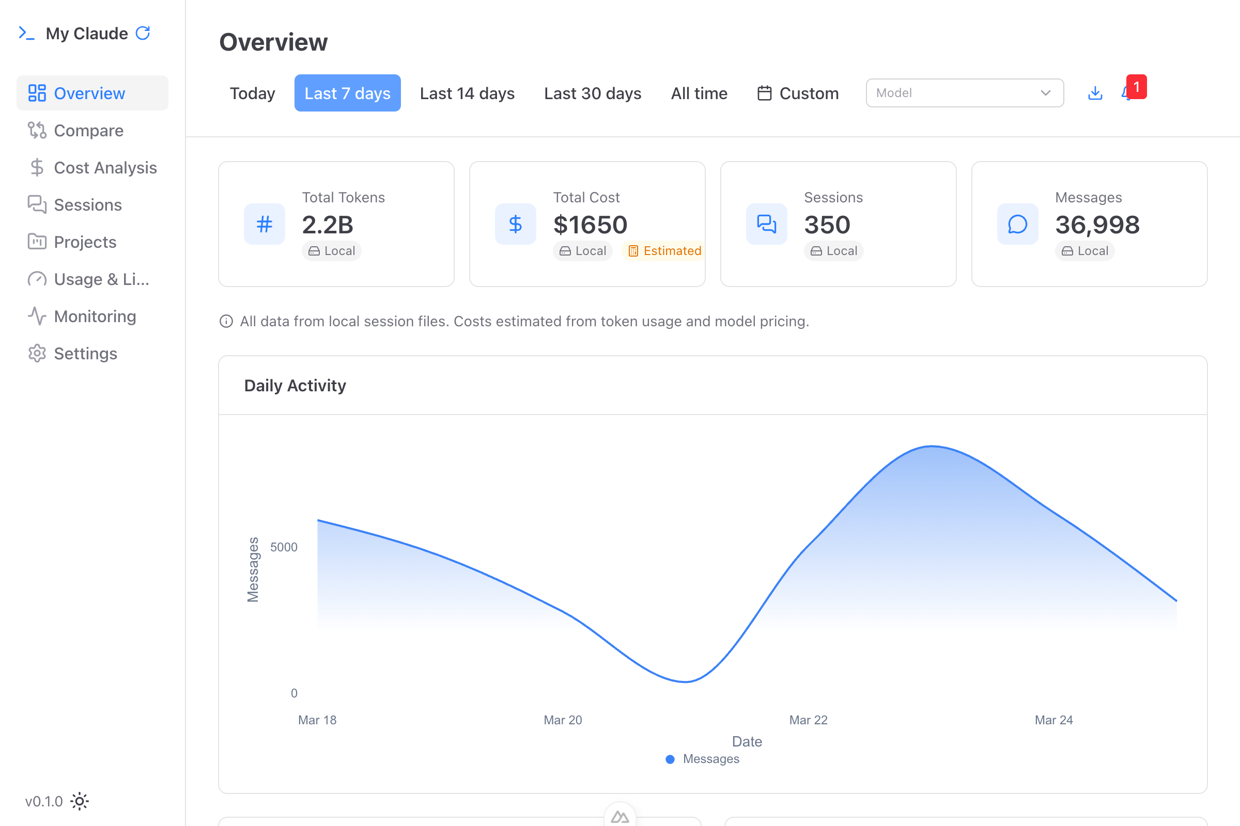This screenshot has height=826, width=1240.
Task: Select the Today range tab
Action: pyautogui.click(x=253, y=93)
